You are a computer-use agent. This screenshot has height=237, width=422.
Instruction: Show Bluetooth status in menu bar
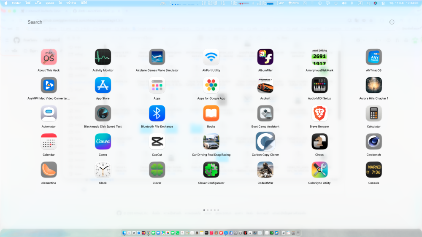[352, 3]
